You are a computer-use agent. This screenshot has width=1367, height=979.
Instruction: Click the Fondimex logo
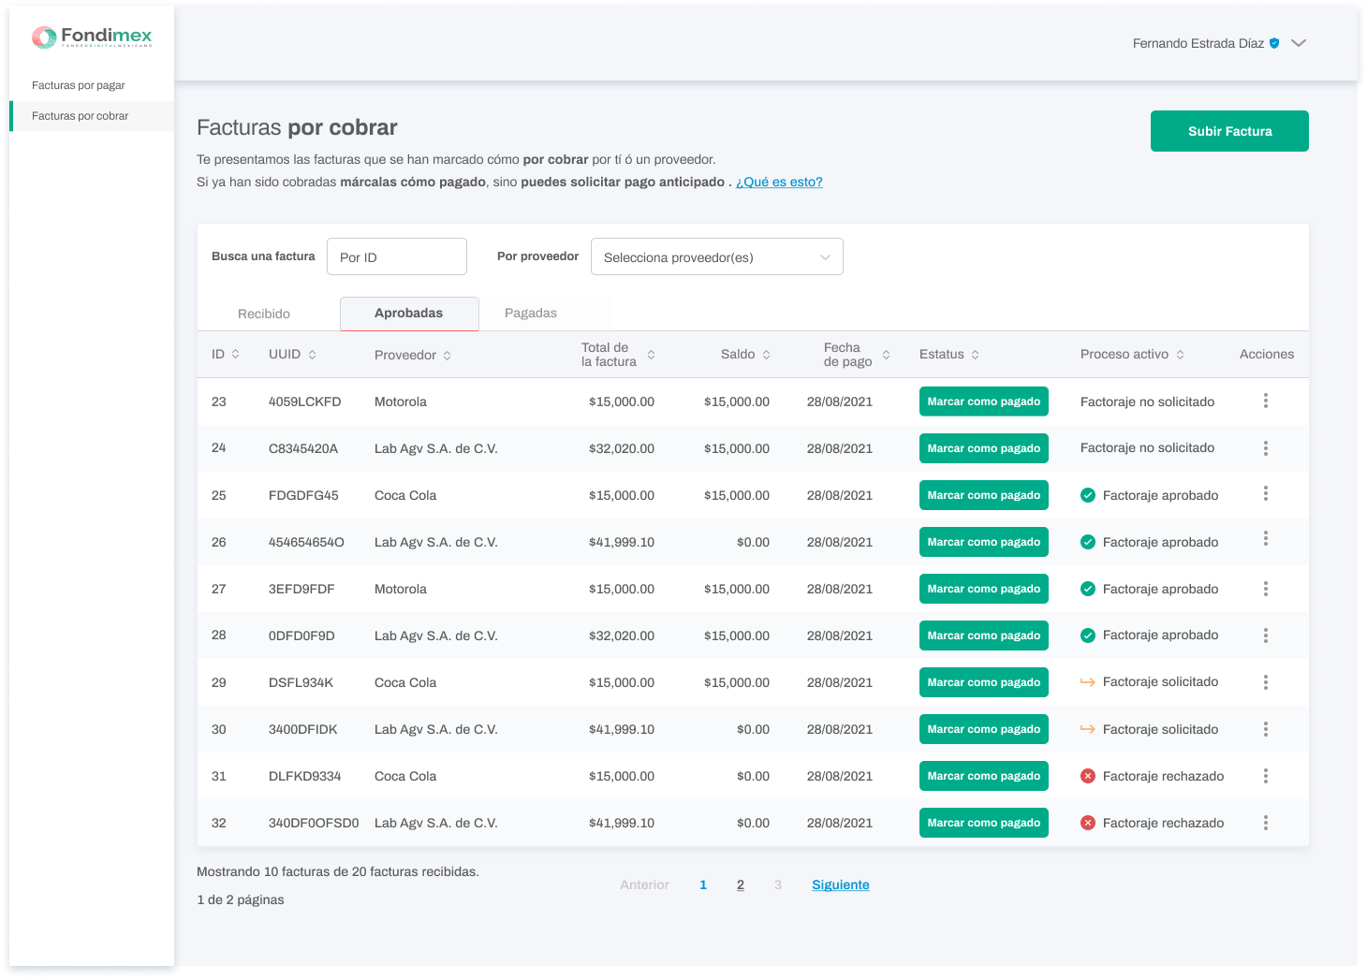coord(92,37)
